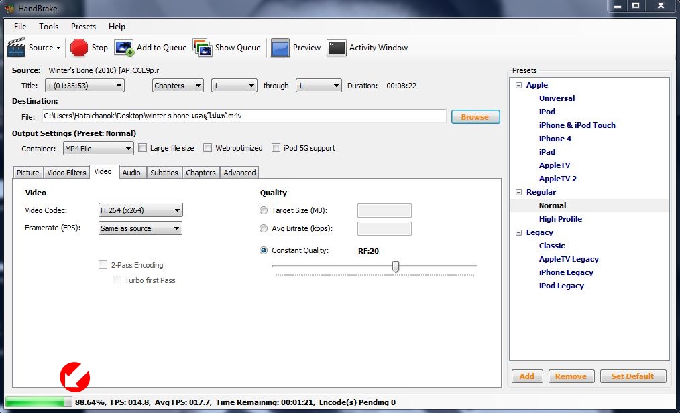Screen dimensions: 680x413
Task: Click the Source clapperboard icon
Action: point(16,47)
